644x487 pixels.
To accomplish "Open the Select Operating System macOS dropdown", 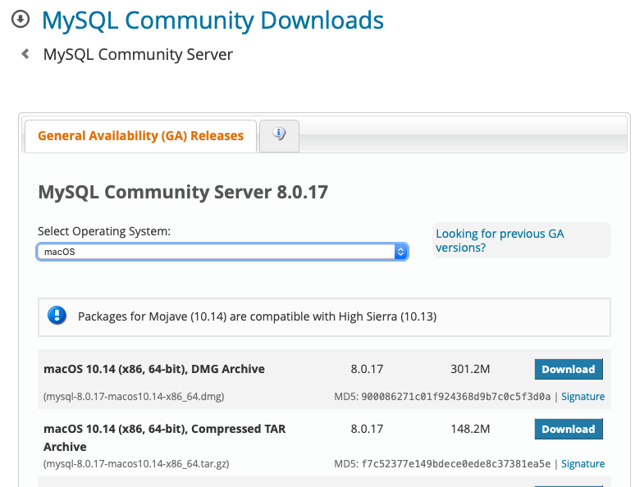I will click(x=222, y=252).
